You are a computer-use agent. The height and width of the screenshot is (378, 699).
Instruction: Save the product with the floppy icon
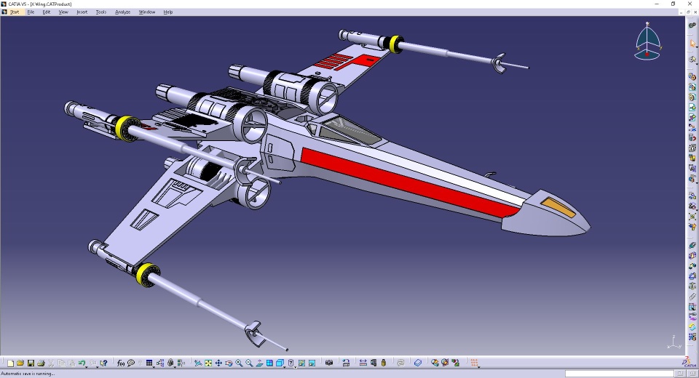point(31,363)
